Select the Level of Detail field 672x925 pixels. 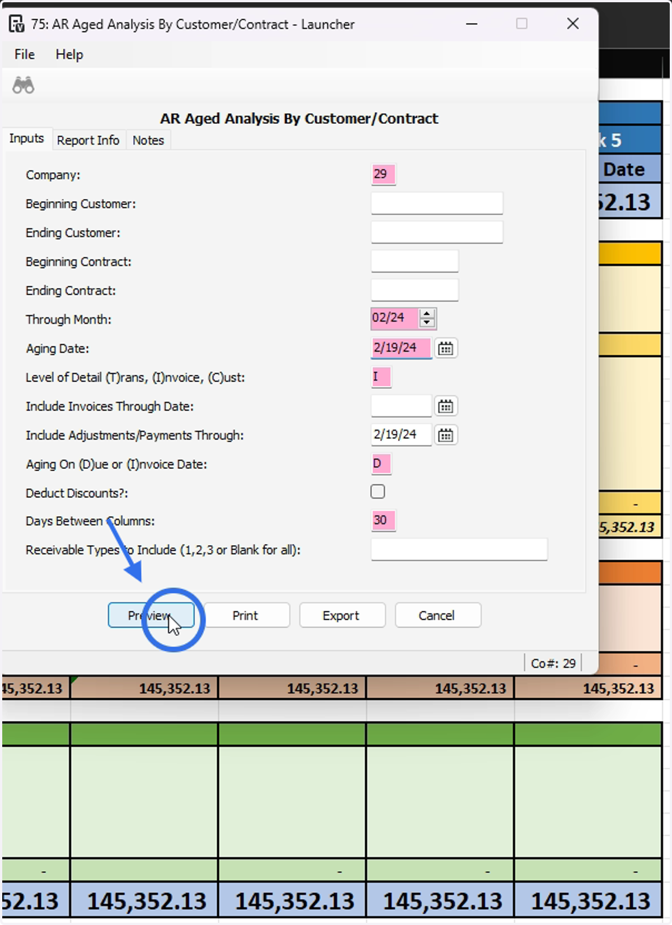pyautogui.click(x=381, y=377)
